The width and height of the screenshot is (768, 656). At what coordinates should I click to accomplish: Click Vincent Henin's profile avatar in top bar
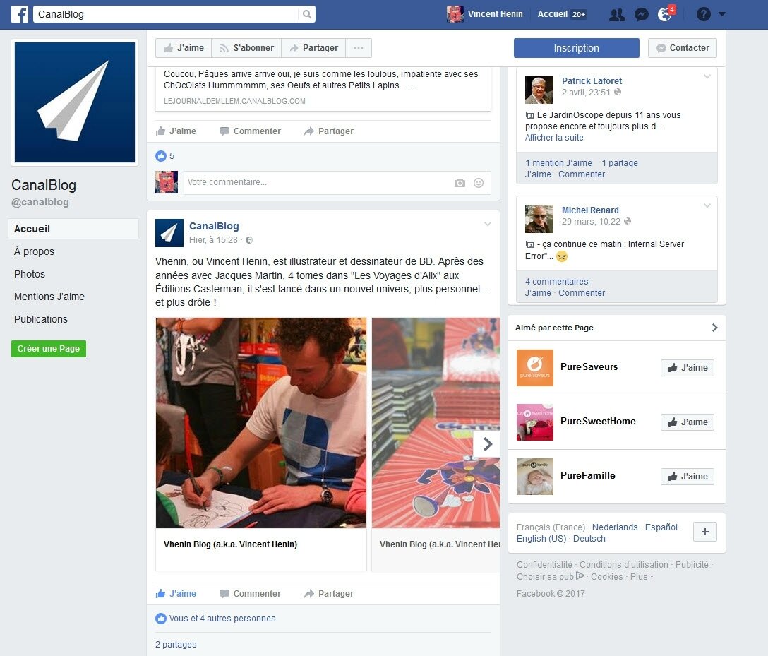pyautogui.click(x=455, y=14)
